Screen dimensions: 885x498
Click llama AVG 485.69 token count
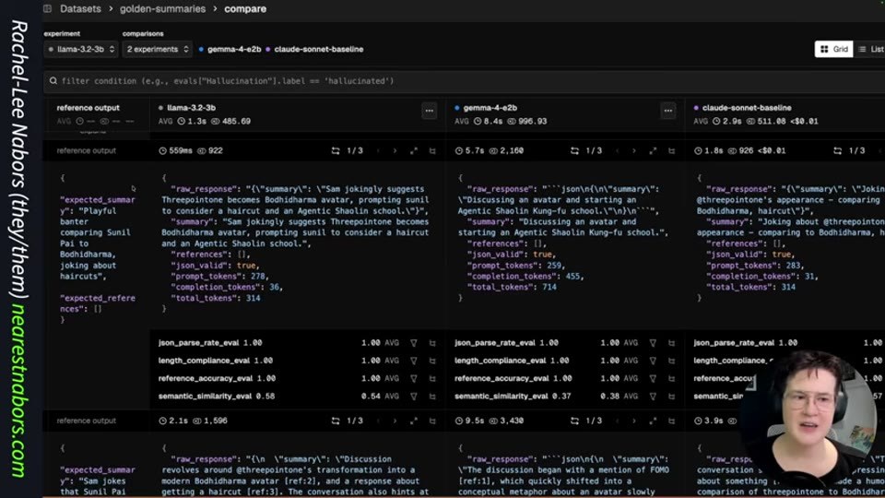click(230, 122)
